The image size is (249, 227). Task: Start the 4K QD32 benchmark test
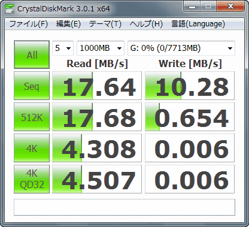[32, 179]
